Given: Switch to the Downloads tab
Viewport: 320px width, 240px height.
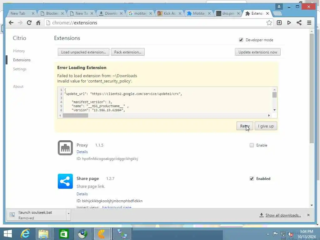Looking at the screenshot, I should point(111,13).
